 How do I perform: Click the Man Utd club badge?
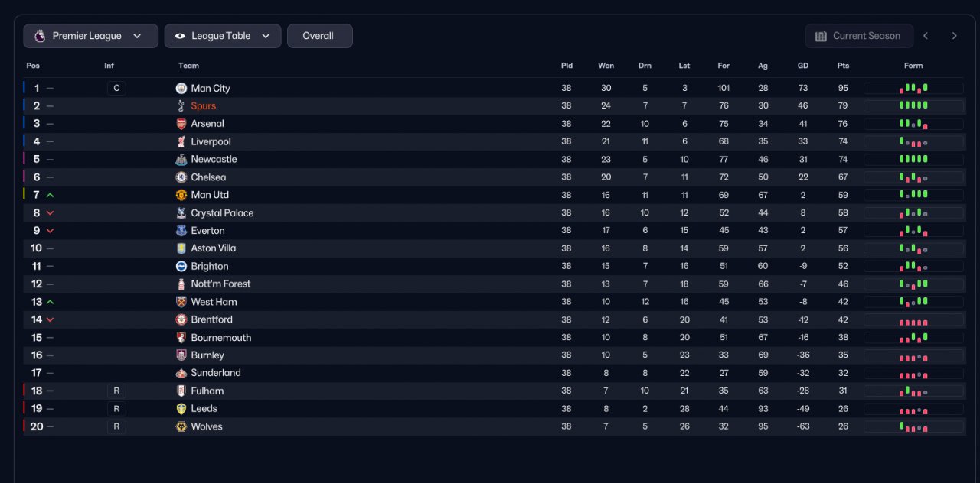pyautogui.click(x=181, y=195)
